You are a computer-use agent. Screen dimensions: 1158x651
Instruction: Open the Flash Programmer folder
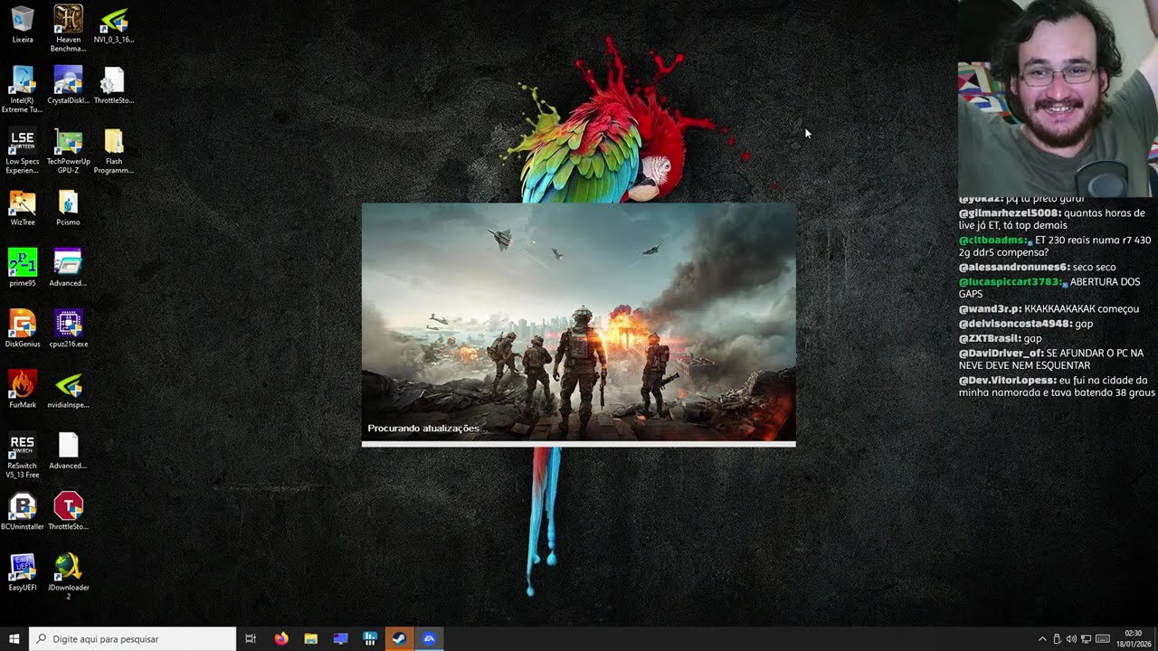click(113, 151)
